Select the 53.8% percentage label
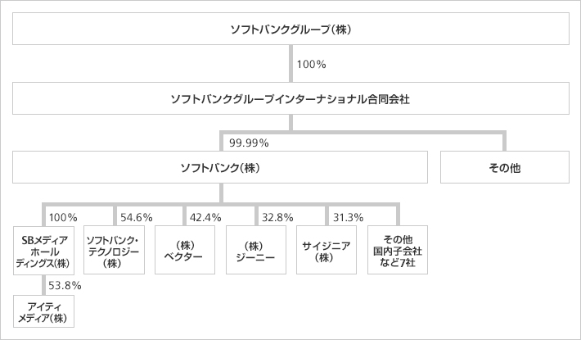The height and width of the screenshot is (340, 581). [65, 285]
